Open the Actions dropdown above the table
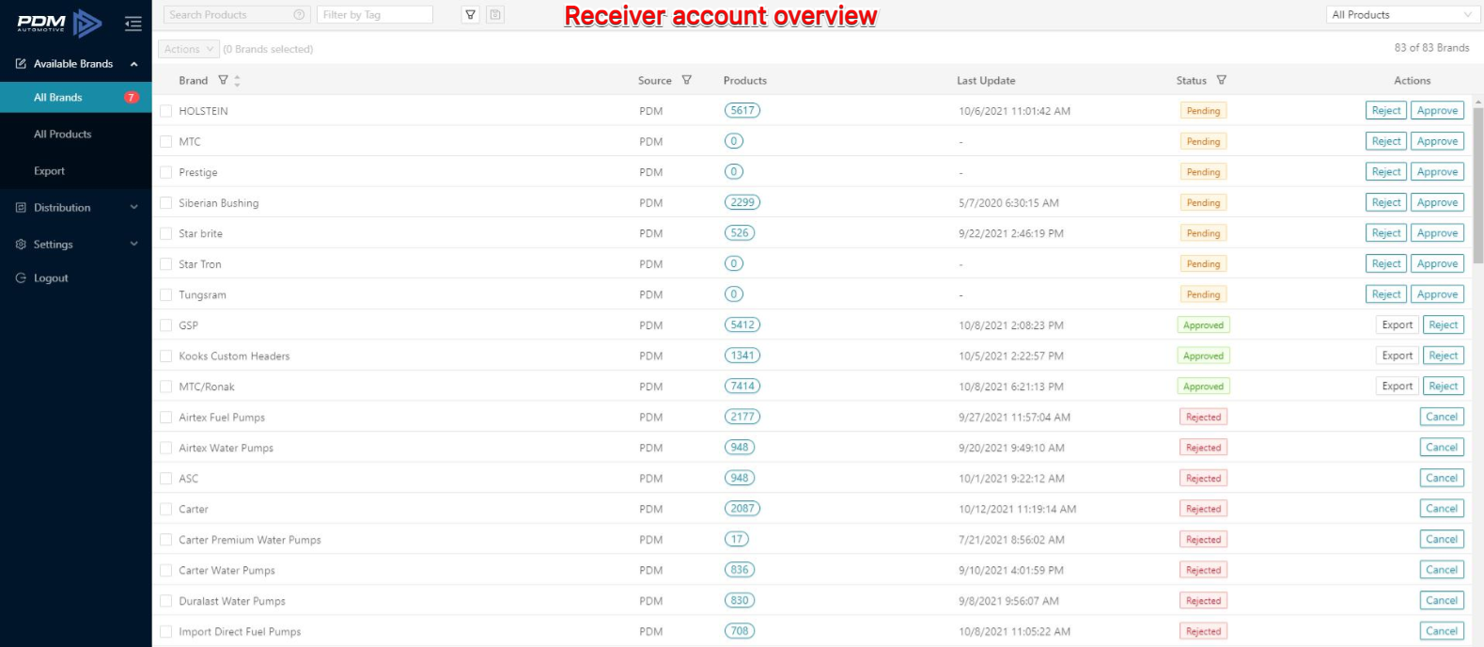This screenshot has width=1484, height=647. [x=189, y=49]
